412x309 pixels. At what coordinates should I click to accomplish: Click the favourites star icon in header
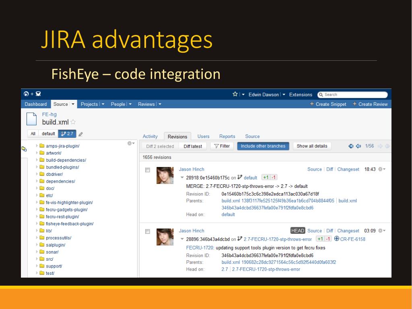tap(235, 94)
